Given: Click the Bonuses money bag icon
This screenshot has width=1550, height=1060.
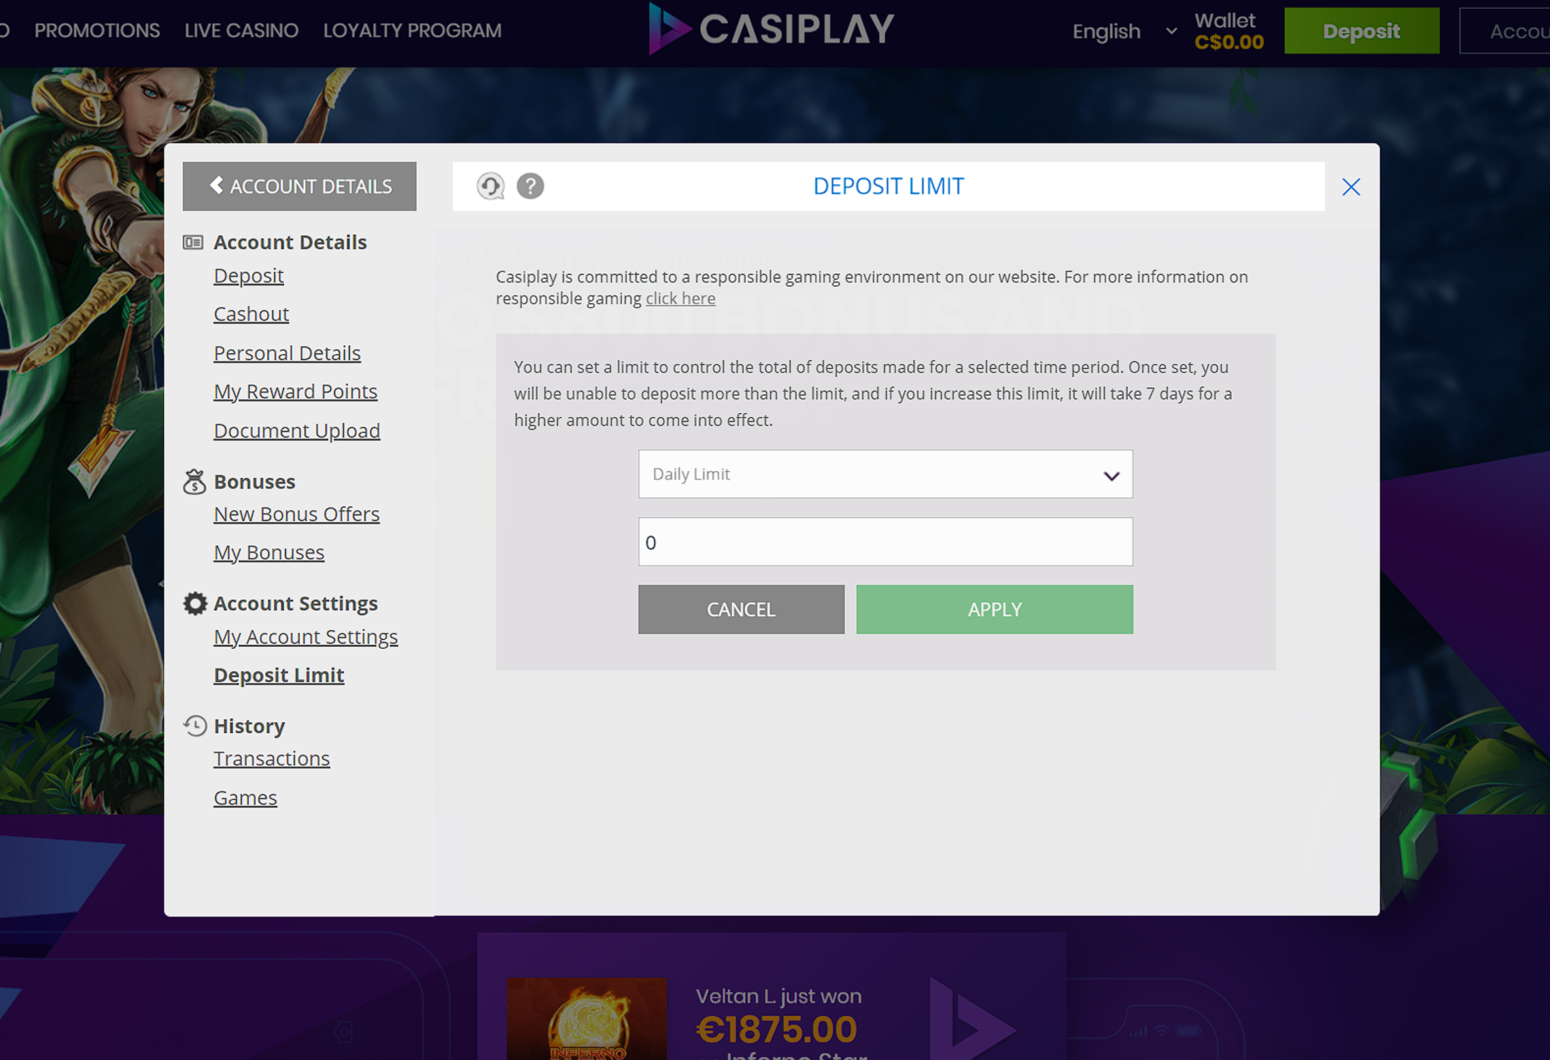Looking at the screenshot, I should pyautogui.click(x=194, y=482).
